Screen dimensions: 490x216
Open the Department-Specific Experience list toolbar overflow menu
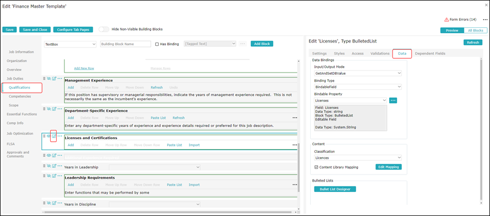(x=294, y=118)
